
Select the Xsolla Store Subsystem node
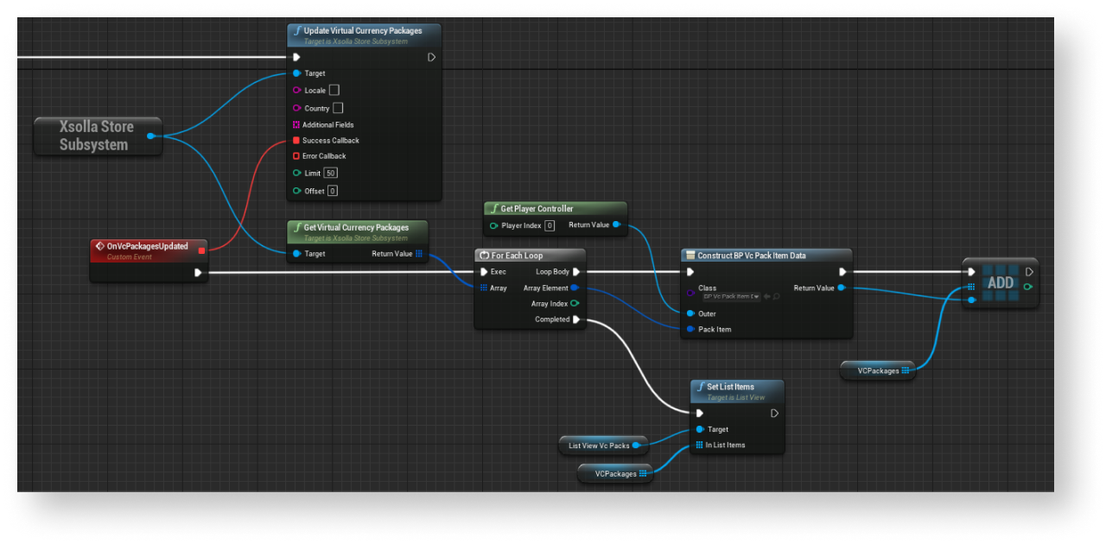coord(97,136)
